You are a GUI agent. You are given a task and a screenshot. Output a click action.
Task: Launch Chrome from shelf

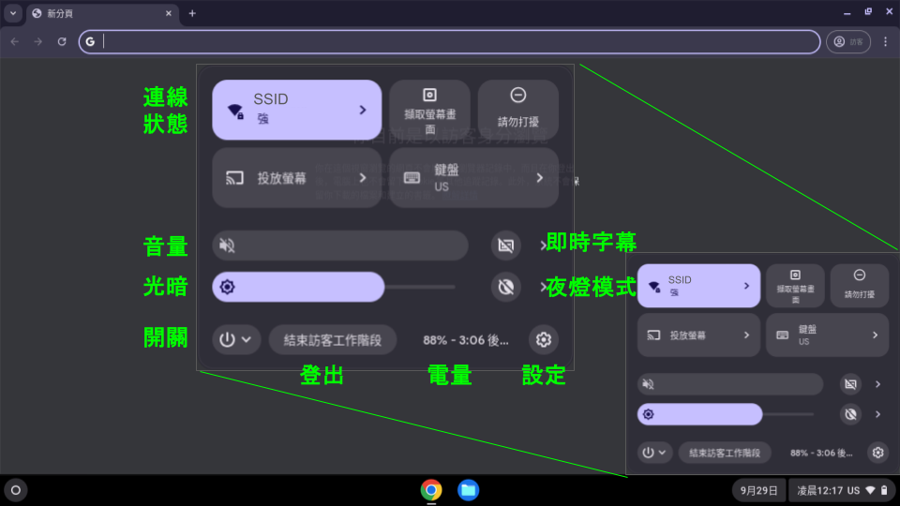(431, 490)
